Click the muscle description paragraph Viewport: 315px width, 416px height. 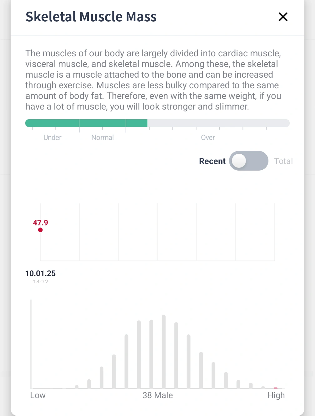pyautogui.click(x=153, y=80)
